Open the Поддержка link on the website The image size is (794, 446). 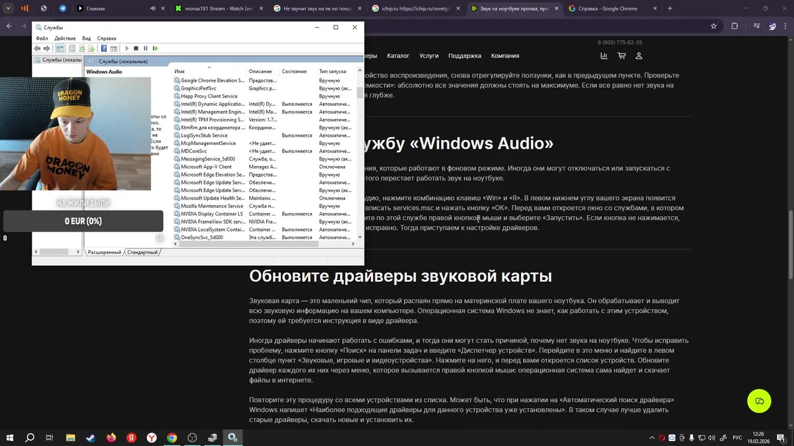click(465, 56)
